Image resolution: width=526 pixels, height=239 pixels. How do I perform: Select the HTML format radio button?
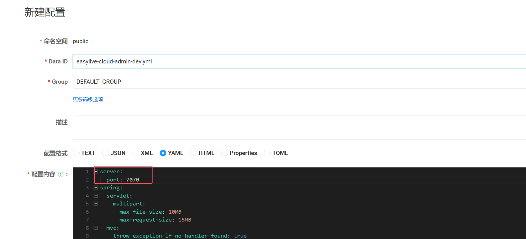pyautogui.click(x=194, y=153)
